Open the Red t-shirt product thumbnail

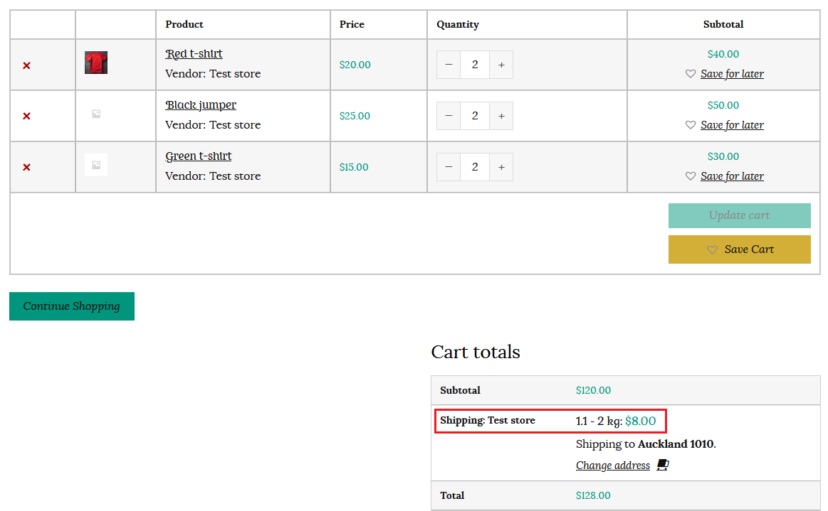point(96,63)
